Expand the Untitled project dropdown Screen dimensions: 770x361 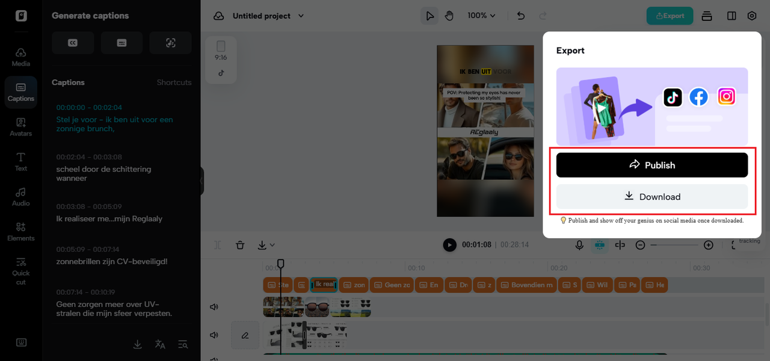pos(301,16)
